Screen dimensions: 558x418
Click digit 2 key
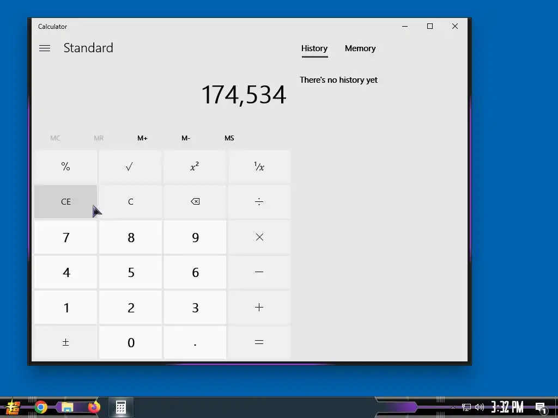coord(130,308)
